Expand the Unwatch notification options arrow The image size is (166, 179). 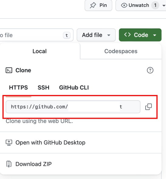point(164,5)
